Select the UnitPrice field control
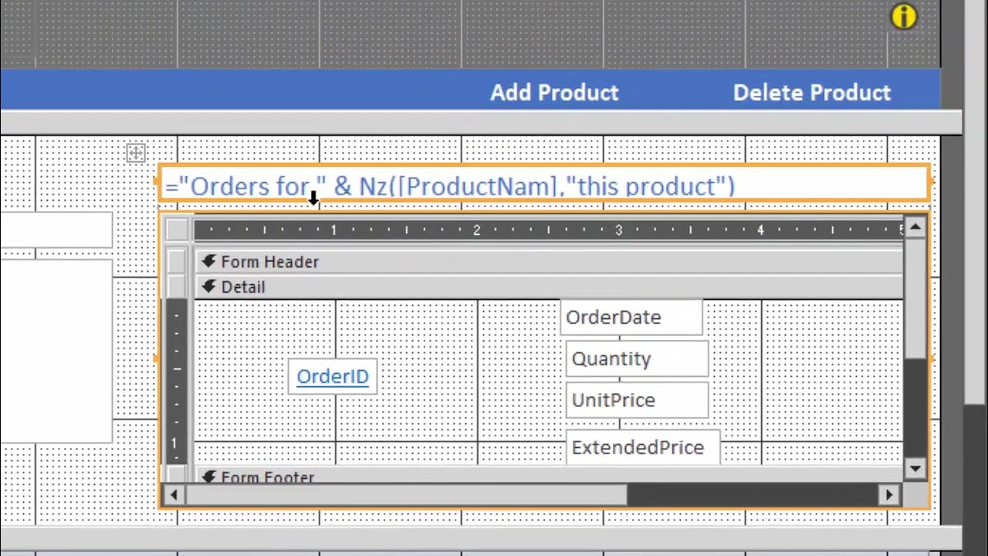Screen dimensions: 988x556 (637, 400)
